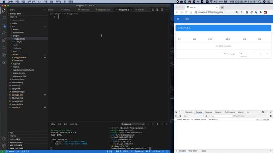Open console settings gear

point(270,116)
